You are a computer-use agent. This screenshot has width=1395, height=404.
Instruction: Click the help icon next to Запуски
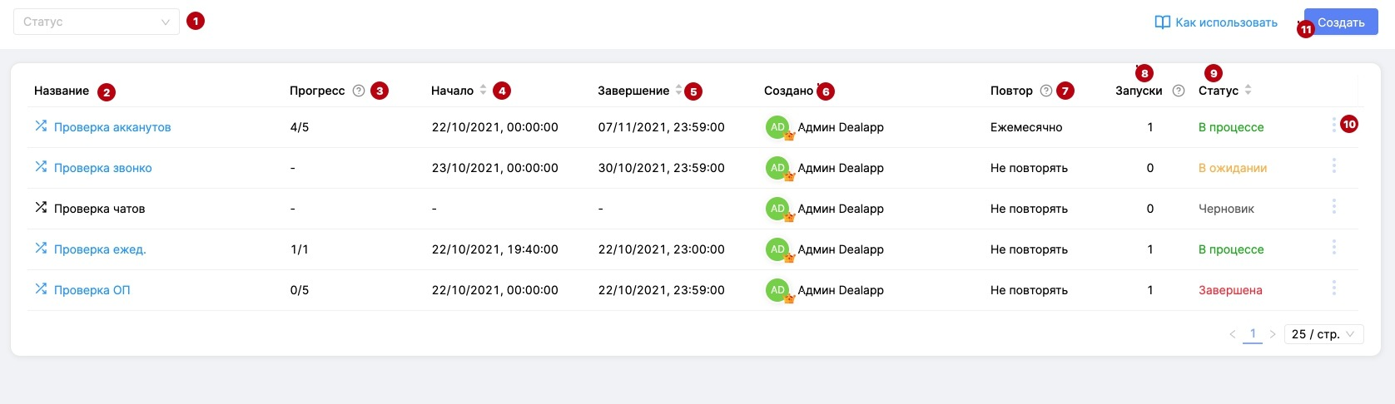coord(1179,91)
